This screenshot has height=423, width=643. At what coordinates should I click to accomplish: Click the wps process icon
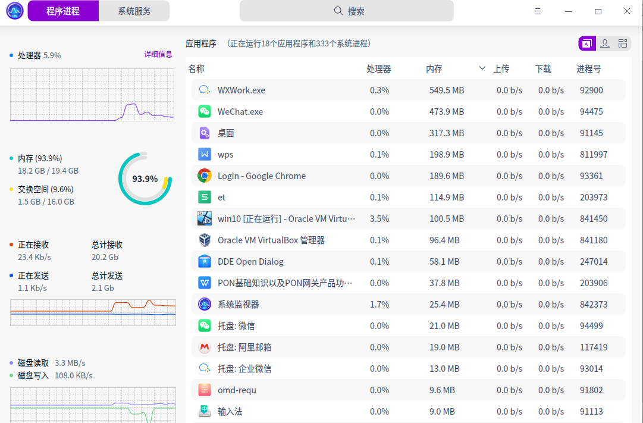(204, 154)
